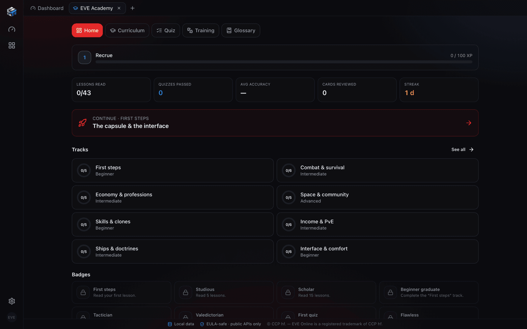Continue The capsule & the interface lesson
Image resolution: width=527 pixels, height=329 pixels.
point(275,123)
